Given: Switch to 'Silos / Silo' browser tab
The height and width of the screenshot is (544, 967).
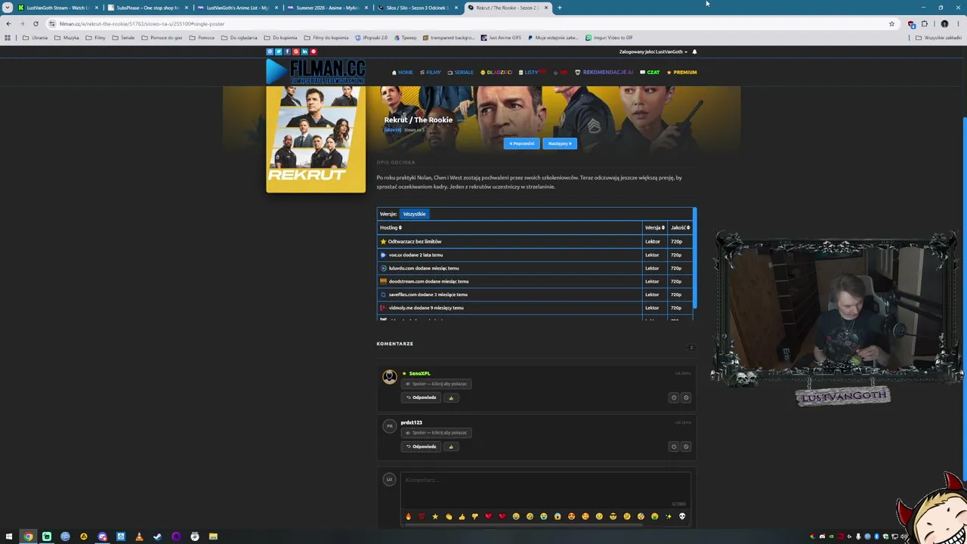Looking at the screenshot, I should coord(417,8).
